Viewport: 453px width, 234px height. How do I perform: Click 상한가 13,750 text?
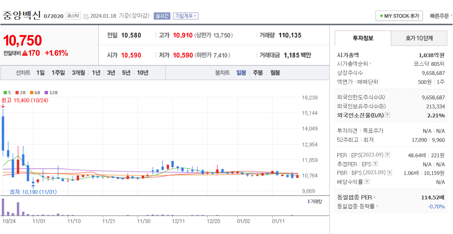pos(214,35)
